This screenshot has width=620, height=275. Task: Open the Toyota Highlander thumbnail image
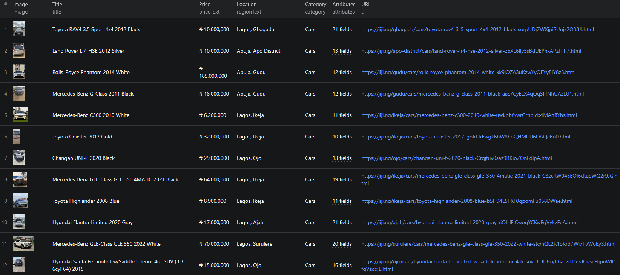(x=21, y=201)
